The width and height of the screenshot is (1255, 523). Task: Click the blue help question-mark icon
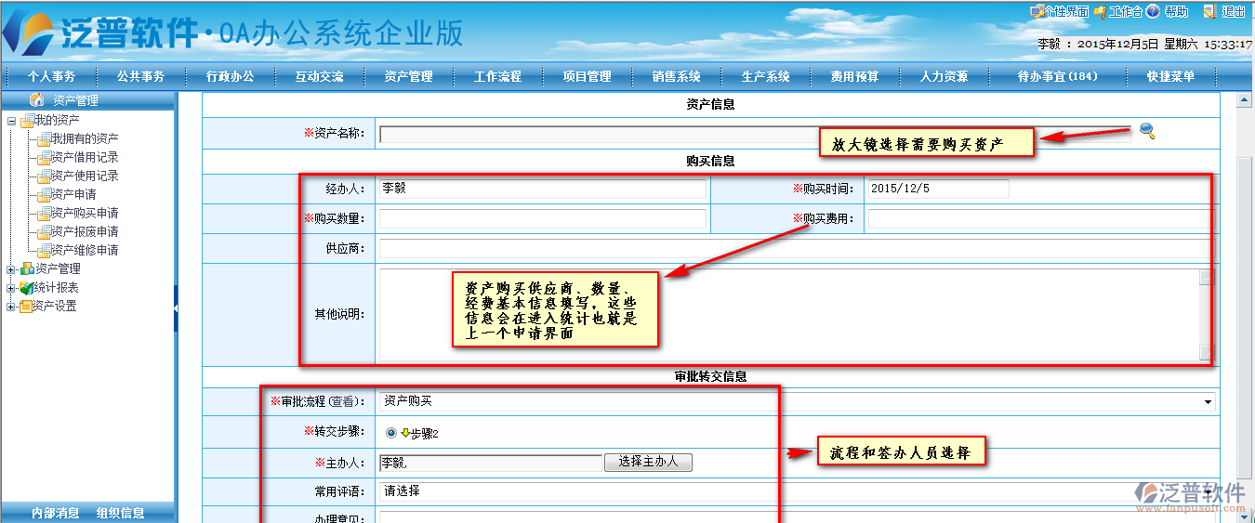pos(1153,11)
